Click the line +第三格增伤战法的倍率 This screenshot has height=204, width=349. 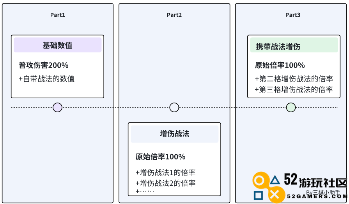294,89
